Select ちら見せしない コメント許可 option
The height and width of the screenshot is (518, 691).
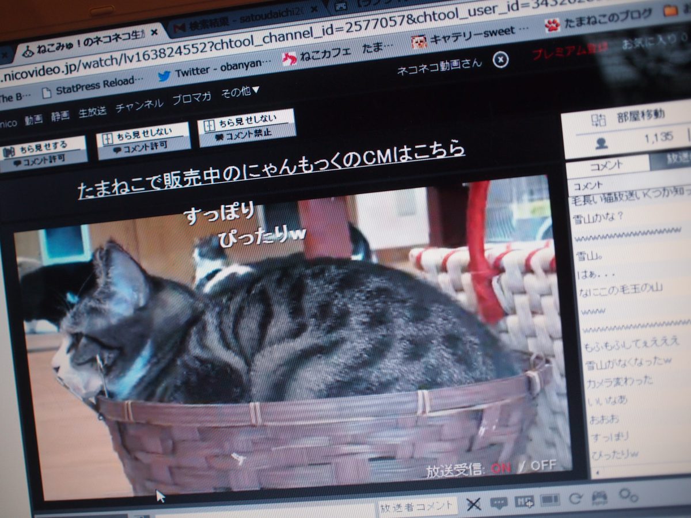[x=143, y=140]
